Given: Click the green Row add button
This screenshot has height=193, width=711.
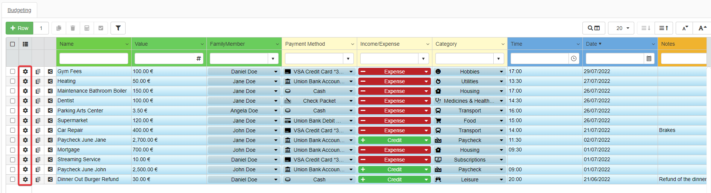Looking at the screenshot, I should 20,28.
